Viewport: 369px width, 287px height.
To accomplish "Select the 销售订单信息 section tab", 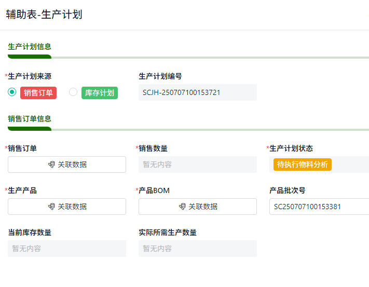I will click(30, 119).
